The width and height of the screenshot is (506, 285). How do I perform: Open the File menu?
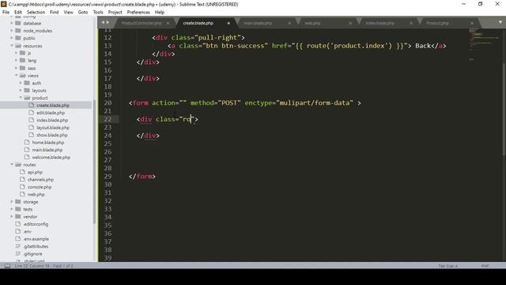pyautogui.click(x=6, y=12)
